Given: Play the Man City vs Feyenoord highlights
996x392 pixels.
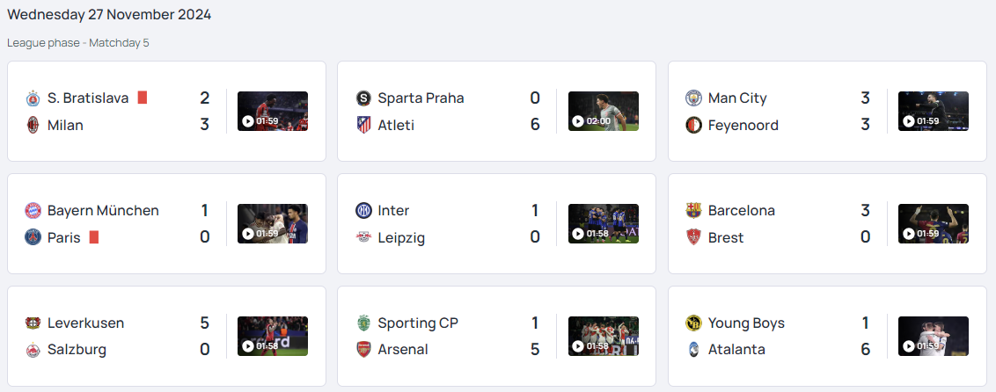Looking at the screenshot, I should 934,111.
